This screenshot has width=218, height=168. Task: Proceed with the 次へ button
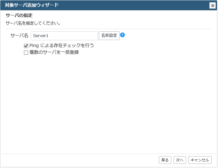(x=180, y=160)
